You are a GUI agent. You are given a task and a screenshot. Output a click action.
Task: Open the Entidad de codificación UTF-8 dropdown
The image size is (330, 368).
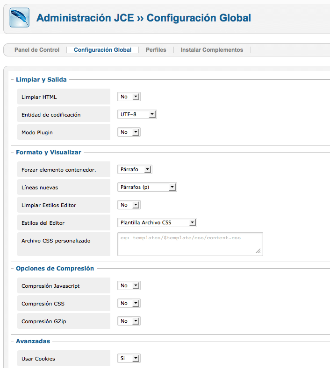[137, 115]
